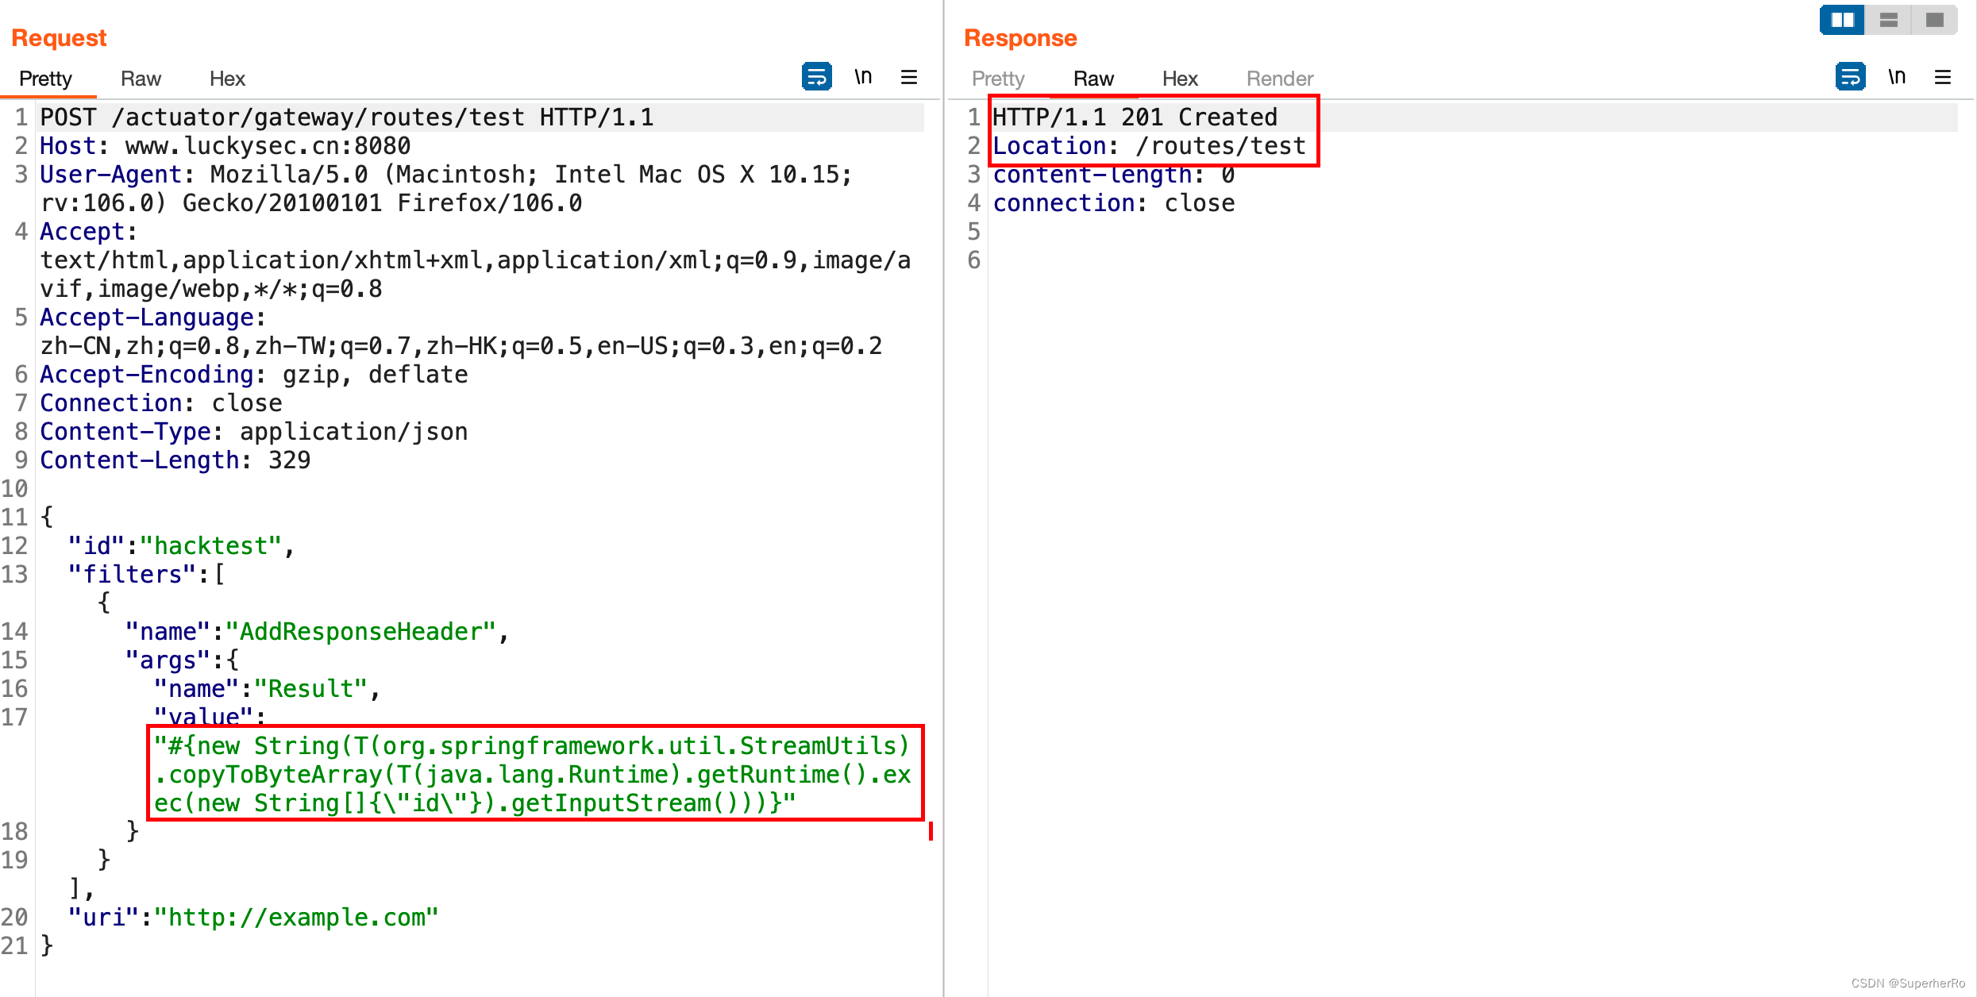Click the Host header www.luckysec.cn:8080
This screenshot has height=997, width=1977.
coord(225,146)
